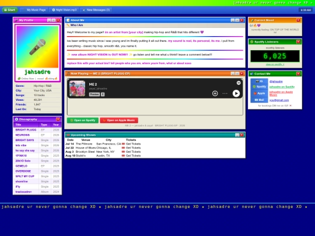Screen dimensions: 315x236
Task: Click the Who I Am section heading
Action: (76, 25)
